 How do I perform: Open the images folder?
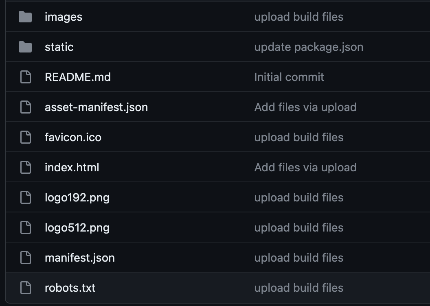[x=64, y=17]
